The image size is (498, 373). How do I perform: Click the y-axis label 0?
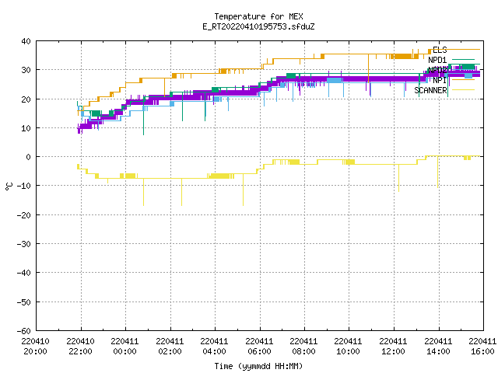29,157
